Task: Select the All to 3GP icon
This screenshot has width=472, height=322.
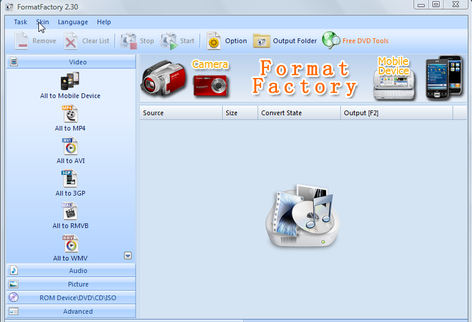Action: click(x=70, y=178)
